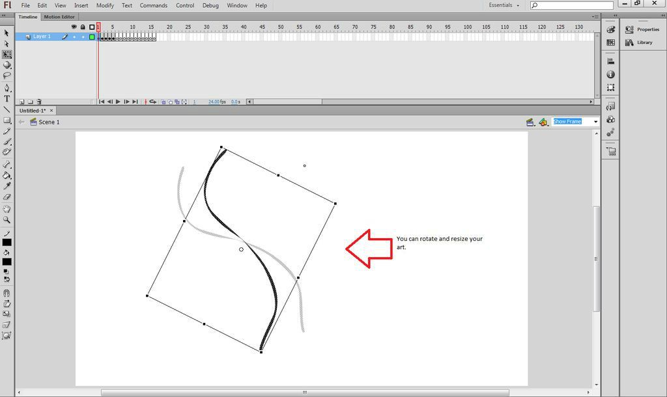Toggle Loop playback button

152,102
